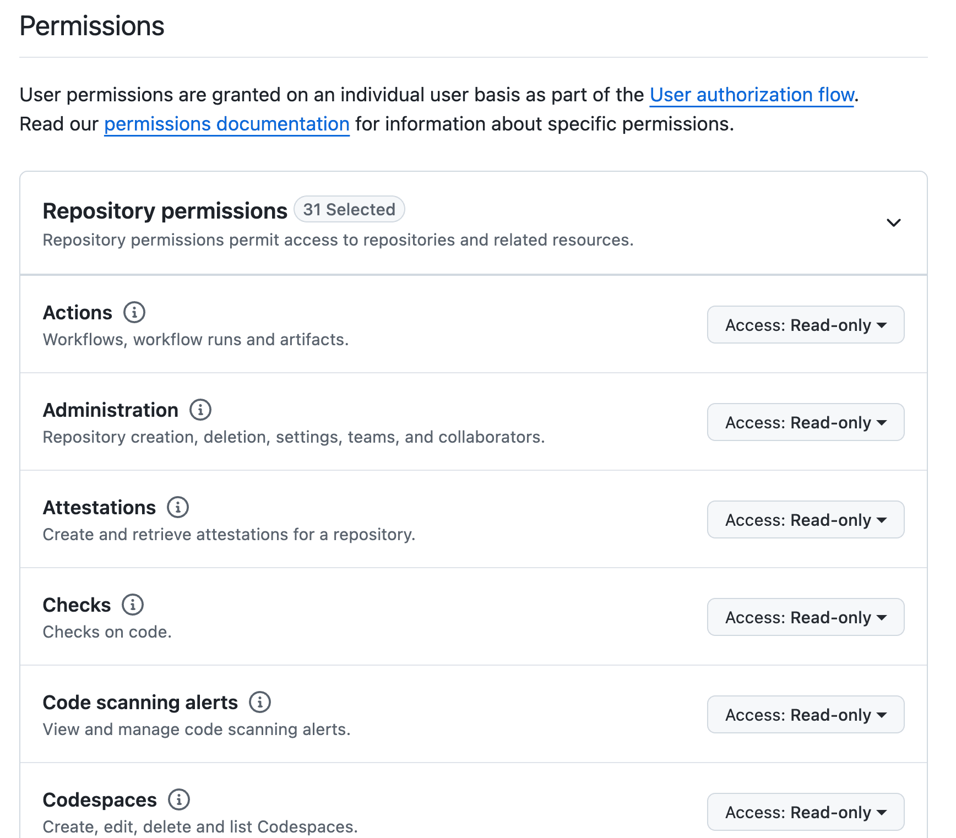The width and height of the screenshot is (956, 838).
Task: Open the User authorization flow link
Action: click(751, 95)
